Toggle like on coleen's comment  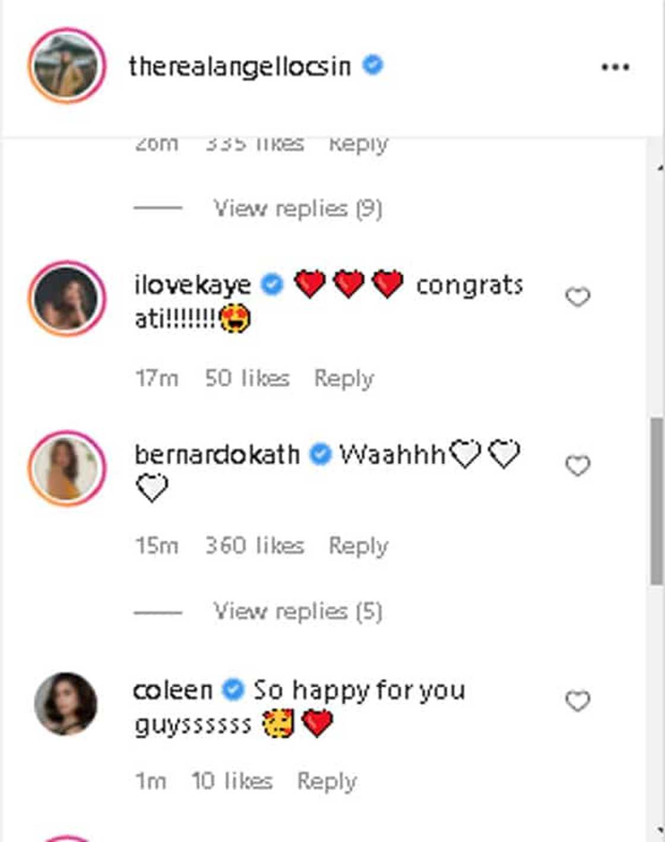(577, 701)
